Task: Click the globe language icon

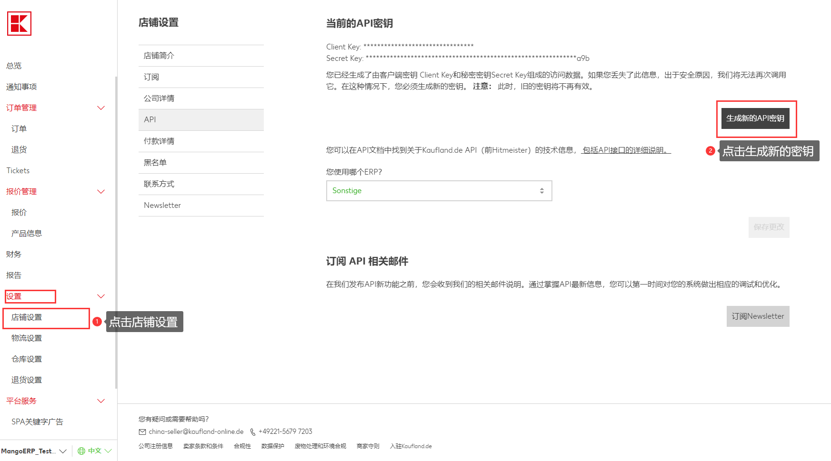Action: [81, 451]
